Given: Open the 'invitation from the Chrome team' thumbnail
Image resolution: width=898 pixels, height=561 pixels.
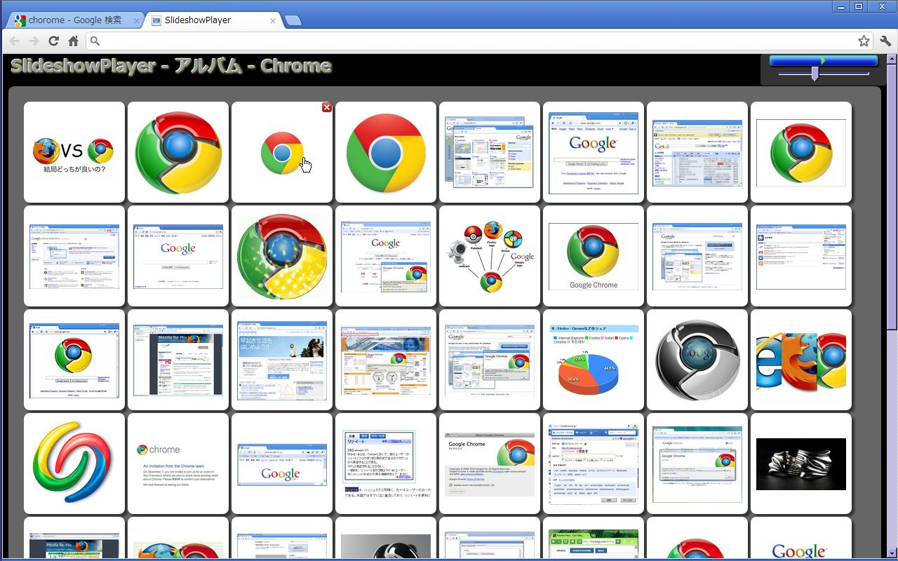Looking at the screenshot, I should pos(178,464).
